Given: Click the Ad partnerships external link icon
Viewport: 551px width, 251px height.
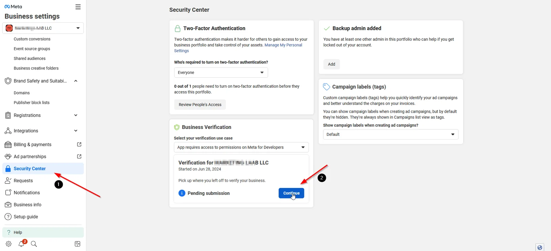Looking at the screenshot, I should [79, 156].
